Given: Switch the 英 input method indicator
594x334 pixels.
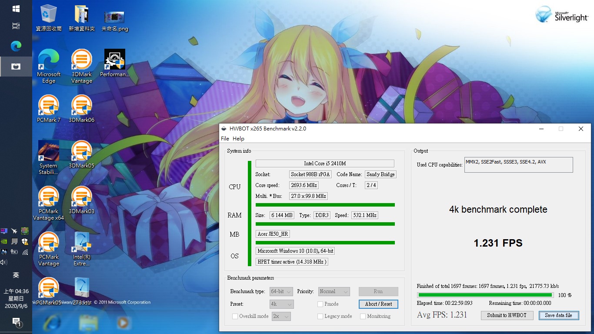Looking at the screenshot, I should tap(16, 275).
